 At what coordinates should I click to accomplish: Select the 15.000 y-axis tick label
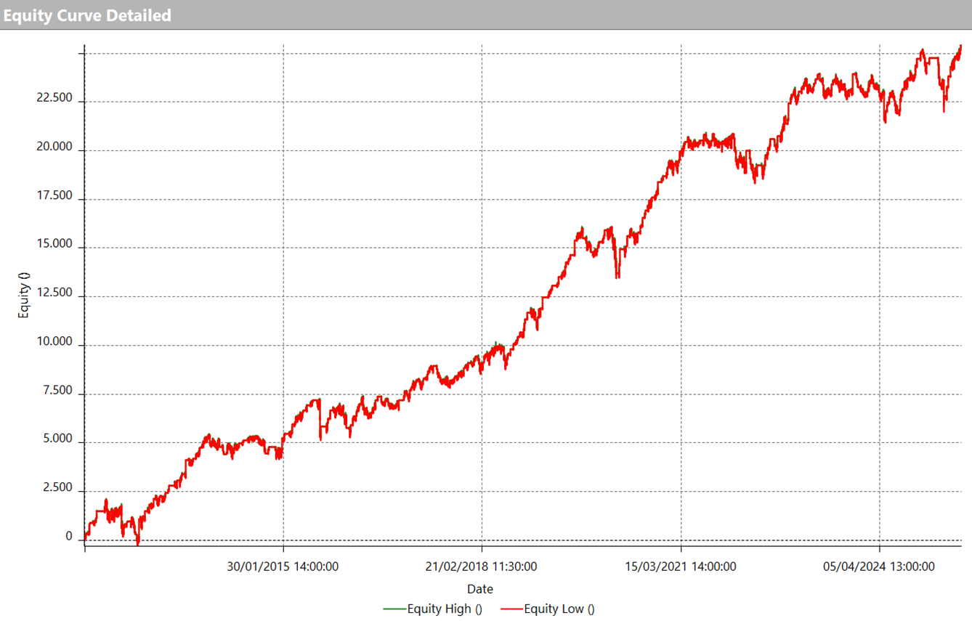pos(54,245)
